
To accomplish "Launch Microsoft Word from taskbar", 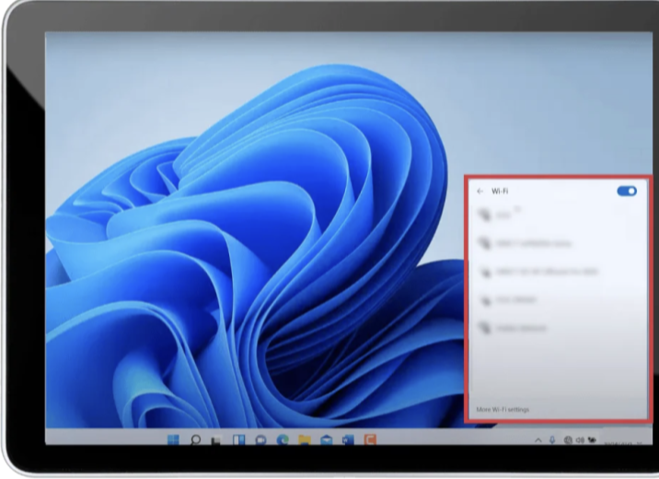I will [348, 440].
